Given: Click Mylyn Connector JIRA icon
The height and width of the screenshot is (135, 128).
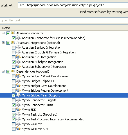Looking at the screenshot, I should click(x=19, y=105).
